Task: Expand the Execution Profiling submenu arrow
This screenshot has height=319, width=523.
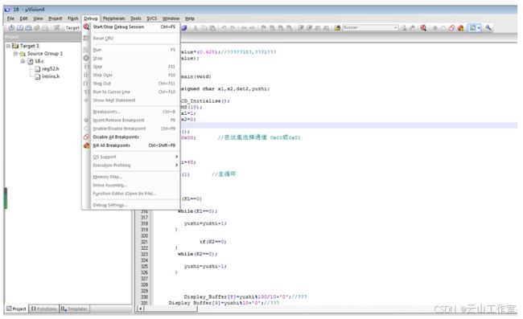Action: [x=176, y=166]
